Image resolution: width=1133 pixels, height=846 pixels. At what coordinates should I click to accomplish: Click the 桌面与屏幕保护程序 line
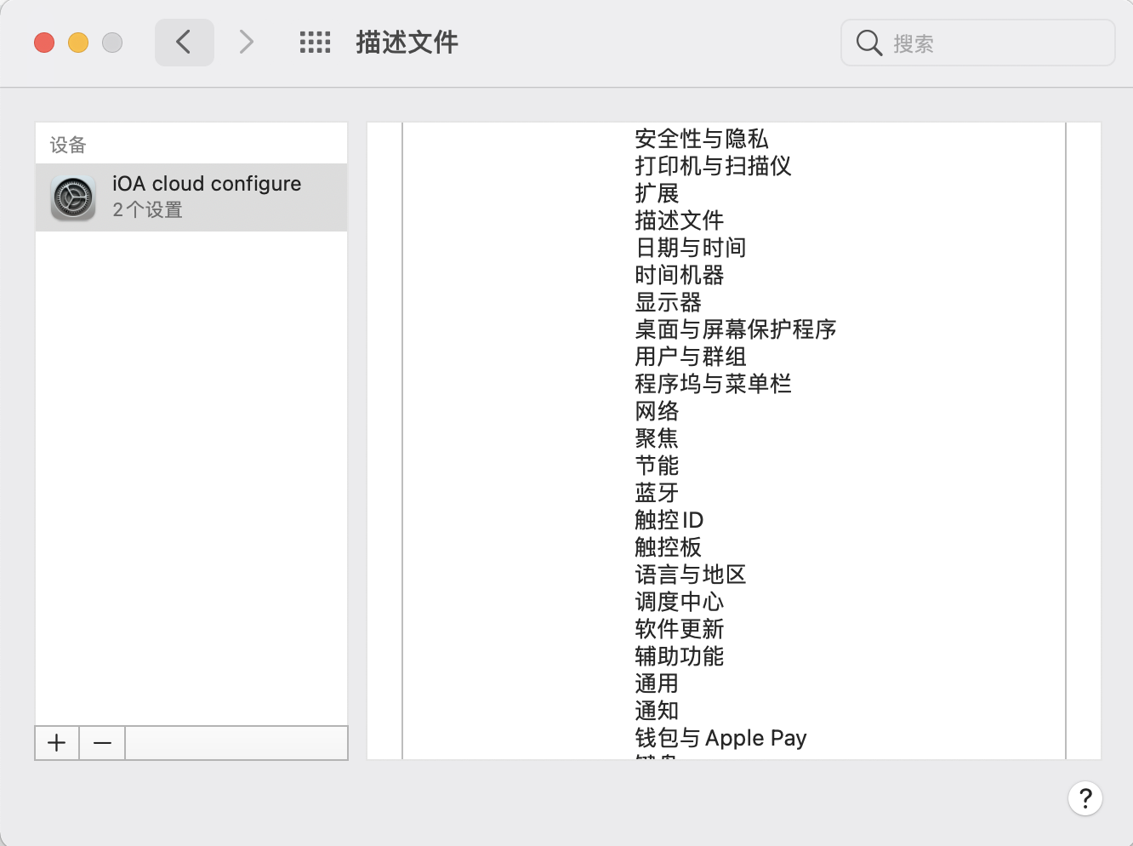[x=735, y=329]
